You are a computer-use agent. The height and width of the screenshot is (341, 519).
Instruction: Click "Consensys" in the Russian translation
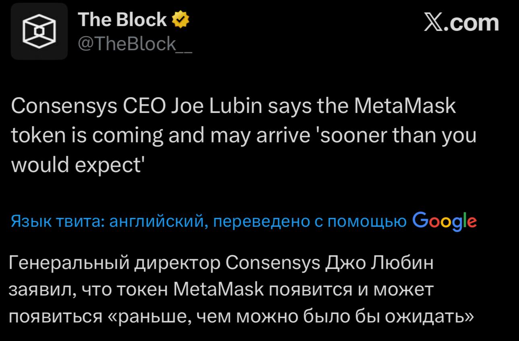coord(273,264)
